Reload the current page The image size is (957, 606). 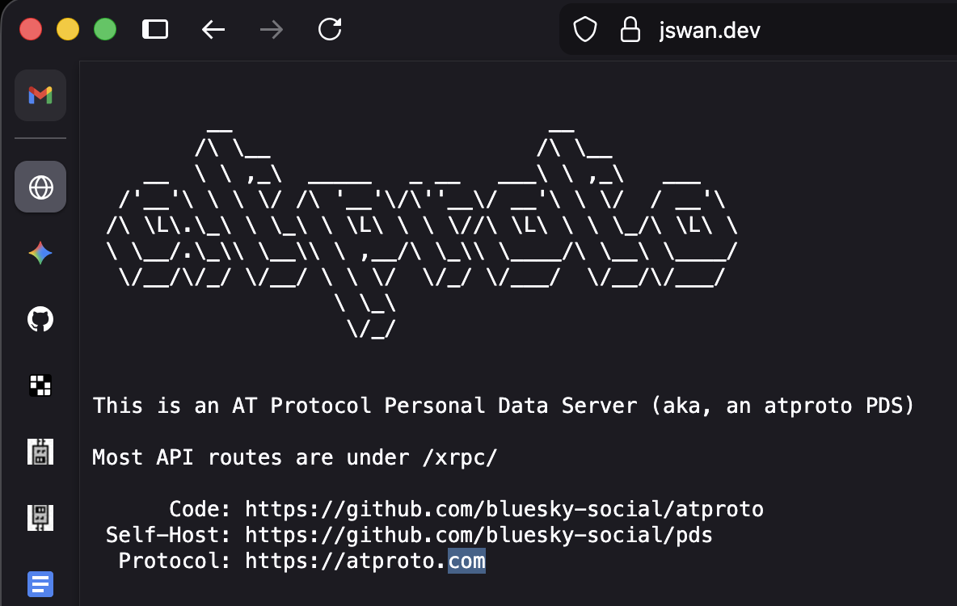(330, 30)
